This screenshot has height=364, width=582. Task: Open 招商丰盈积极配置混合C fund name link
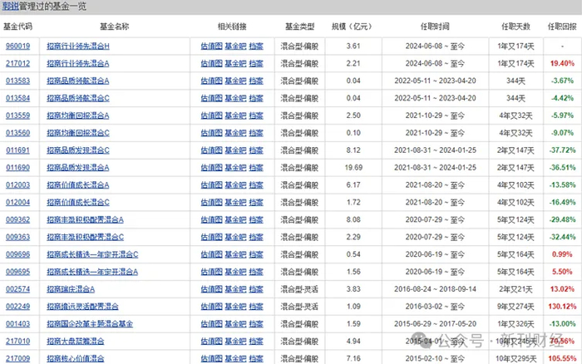click(x=85, y=237)
